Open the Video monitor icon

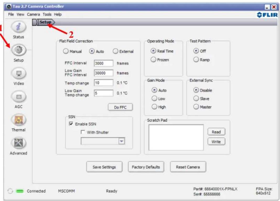click(19, 73)
